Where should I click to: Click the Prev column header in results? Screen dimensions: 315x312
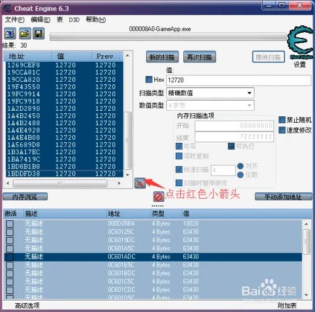108,56
